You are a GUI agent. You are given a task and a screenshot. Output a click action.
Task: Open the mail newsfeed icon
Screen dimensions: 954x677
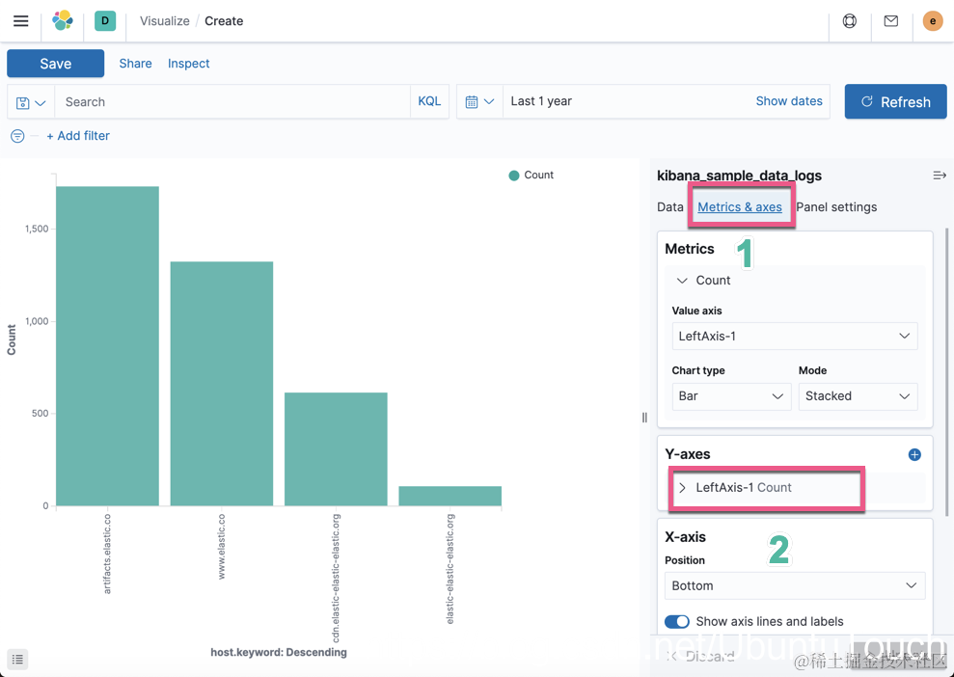tap(890, 20)
